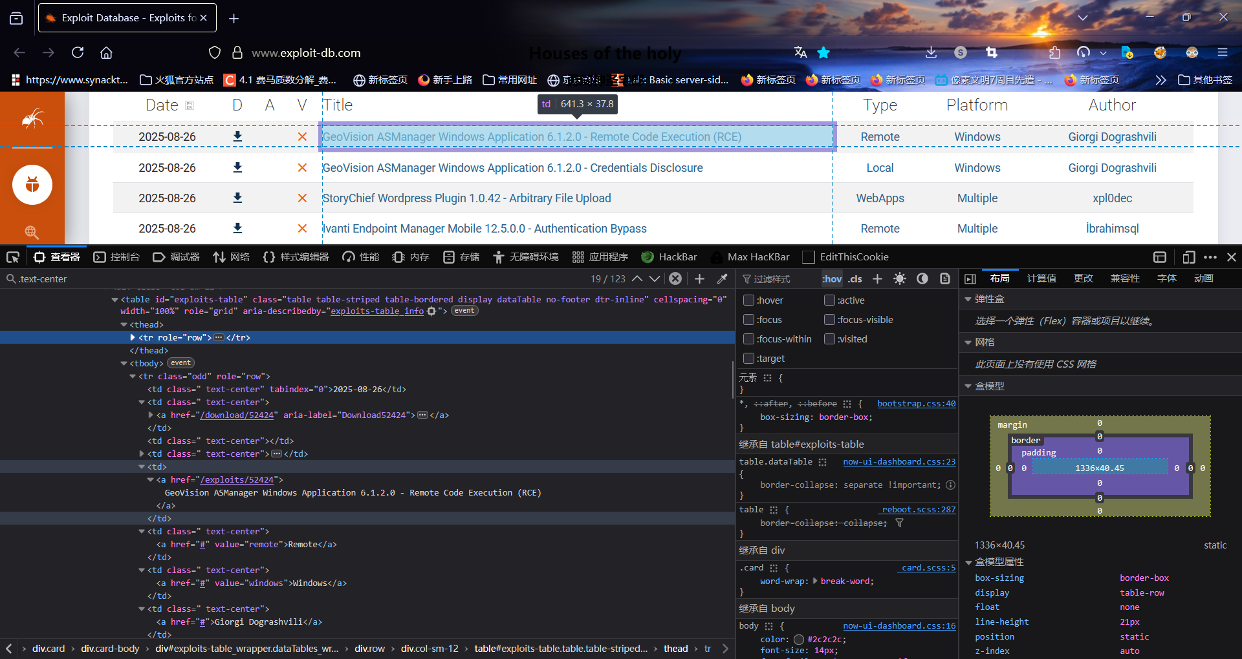Add a new CSS rule in rules pane

(877, 278)
